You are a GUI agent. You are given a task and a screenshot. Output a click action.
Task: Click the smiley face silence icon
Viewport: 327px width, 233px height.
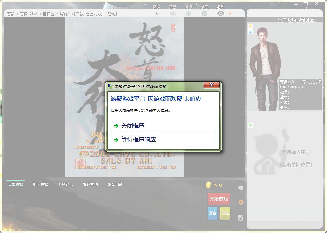(188, 14)
